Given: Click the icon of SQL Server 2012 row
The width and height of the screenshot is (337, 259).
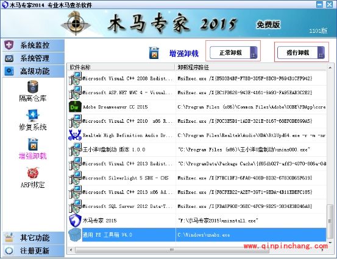Looking at the screenshot, I should [x=75, y=206].
